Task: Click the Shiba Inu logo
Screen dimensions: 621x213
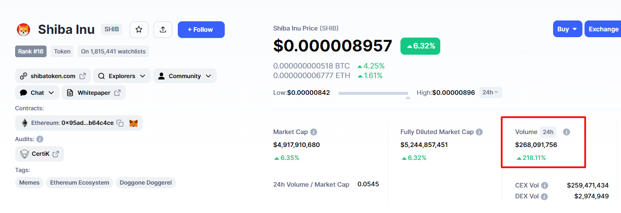Action: [23, 30]
